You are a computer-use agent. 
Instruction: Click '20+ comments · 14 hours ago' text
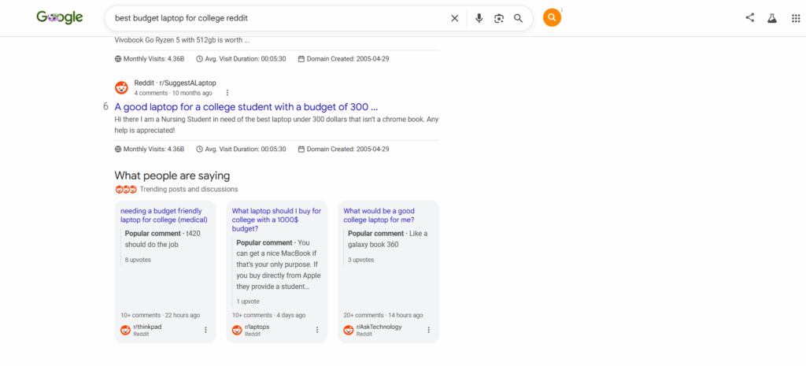click(x=383, y=315)
